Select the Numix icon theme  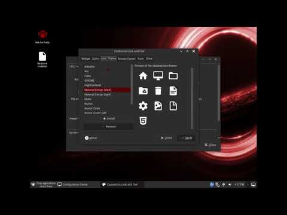pos(107,104)
